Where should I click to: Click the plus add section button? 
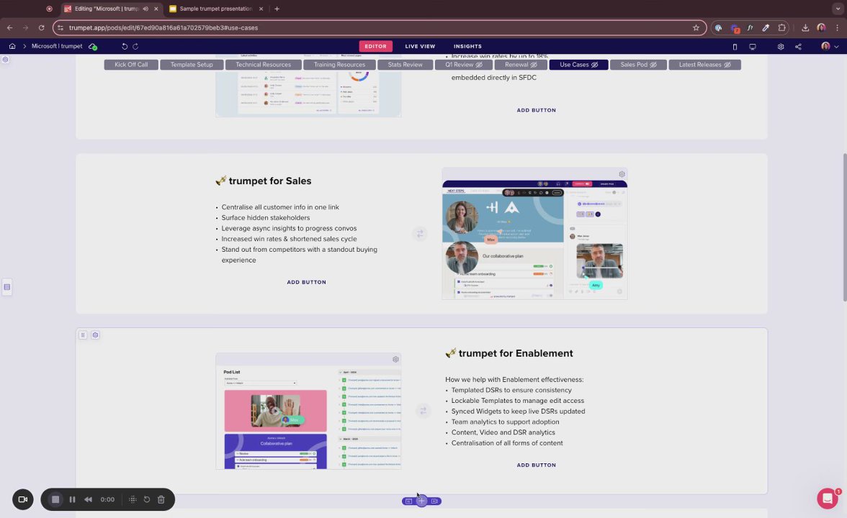coord(421,501)
